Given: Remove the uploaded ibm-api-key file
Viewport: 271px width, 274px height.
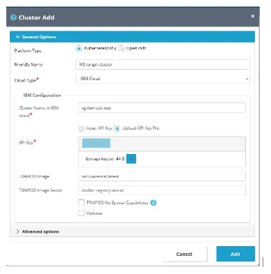Looking at the screenshot, I should (131, 159).
